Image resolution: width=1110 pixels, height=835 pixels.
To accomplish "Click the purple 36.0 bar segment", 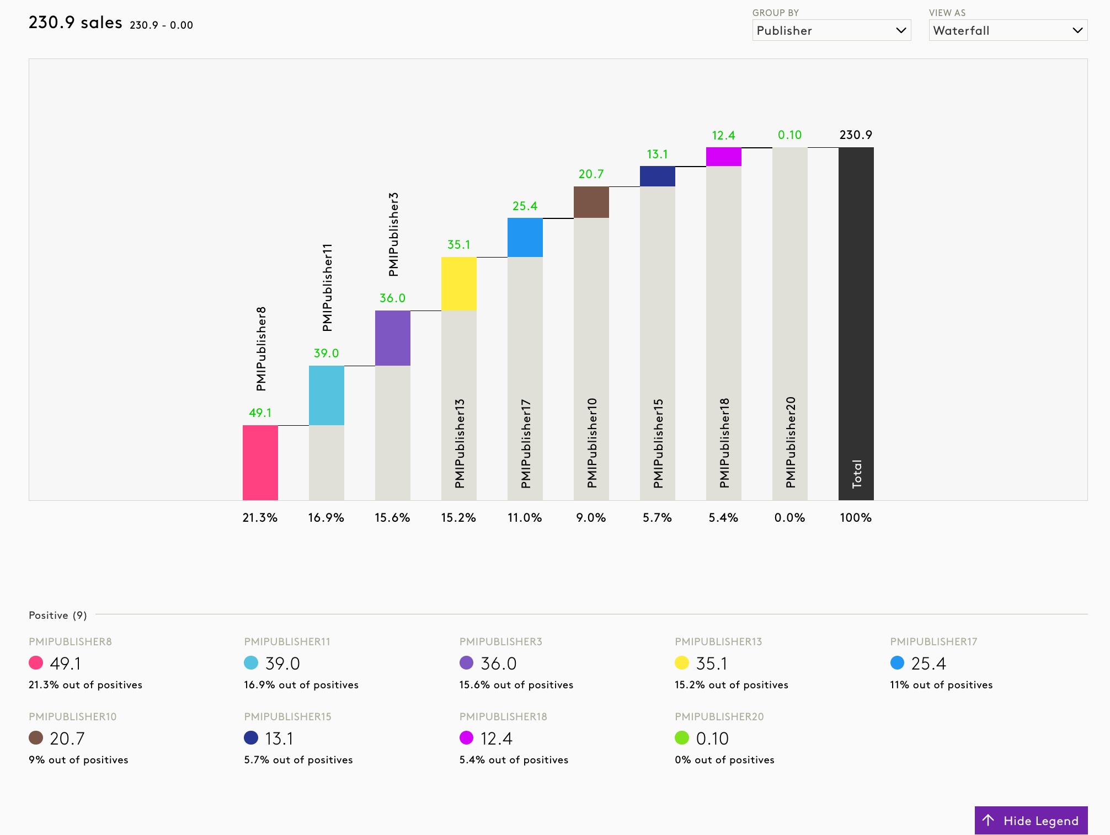I will click(x=393, y=338).
